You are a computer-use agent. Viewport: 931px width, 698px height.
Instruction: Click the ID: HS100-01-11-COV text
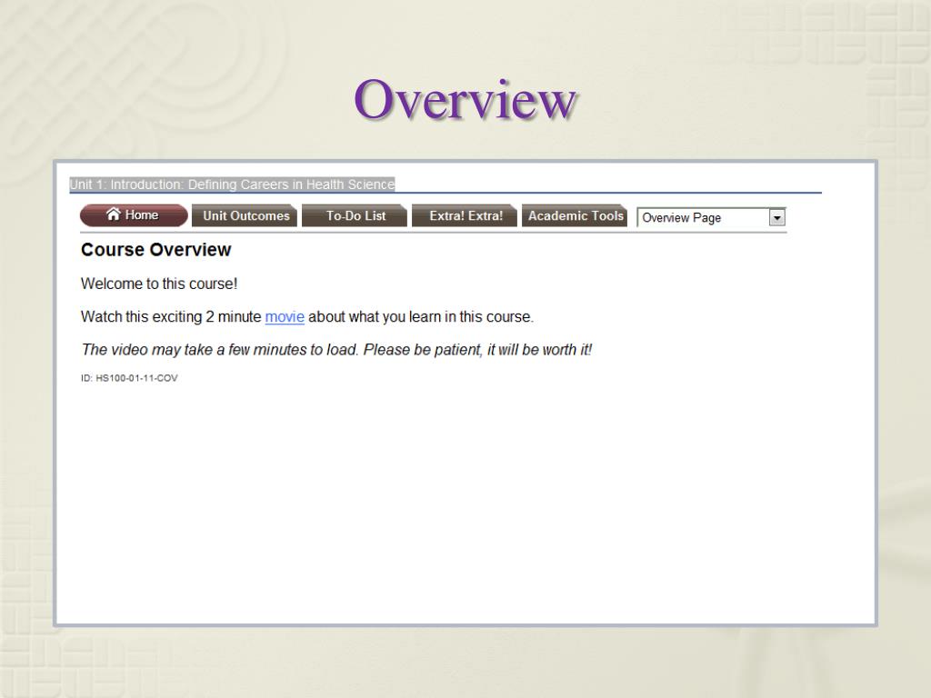pos(129,378)
